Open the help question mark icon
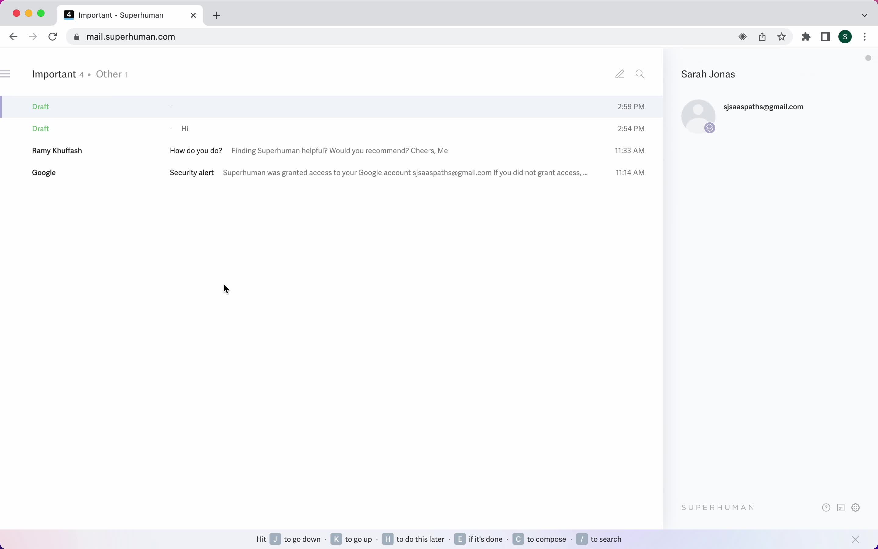Image resolution: width=878 pixels, height=549 pixels. (826, 508)
